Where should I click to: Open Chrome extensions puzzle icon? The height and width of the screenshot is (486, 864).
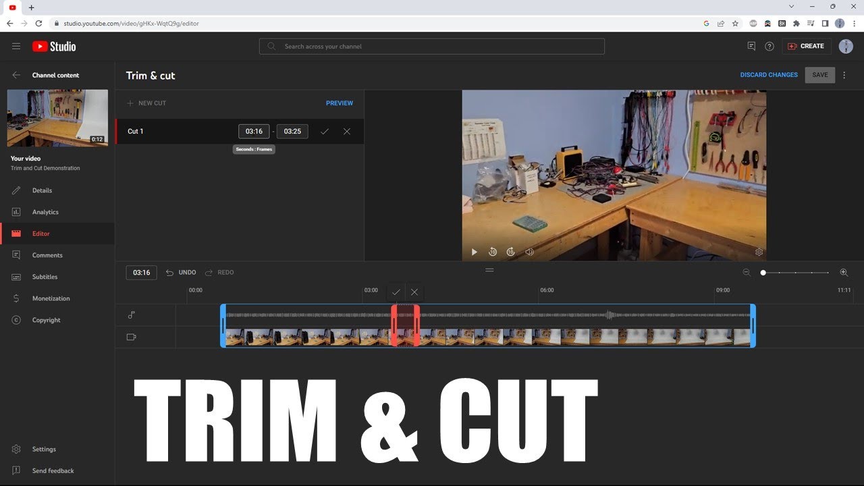(796, 23)
